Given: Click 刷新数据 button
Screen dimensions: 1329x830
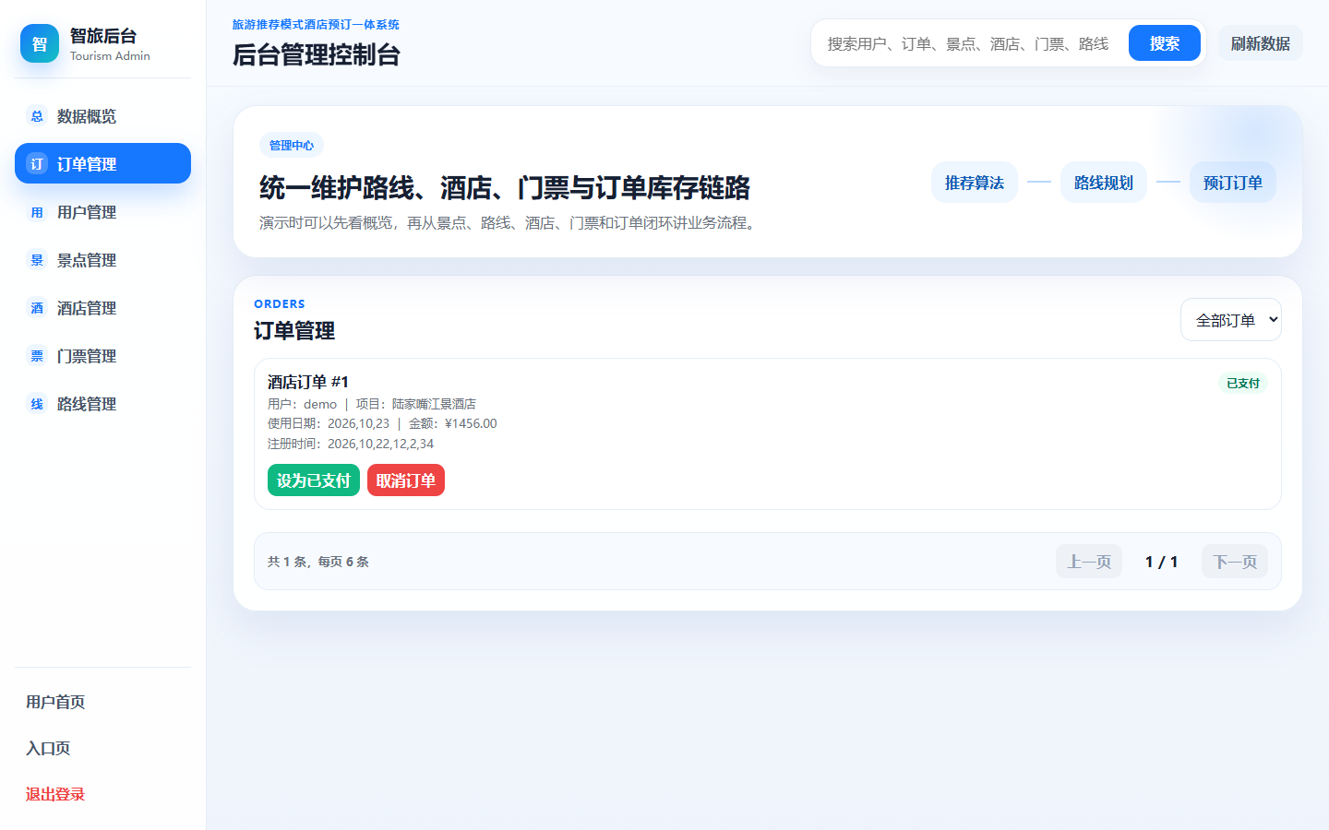Looking at the screenshot, I should (1261, 43).
